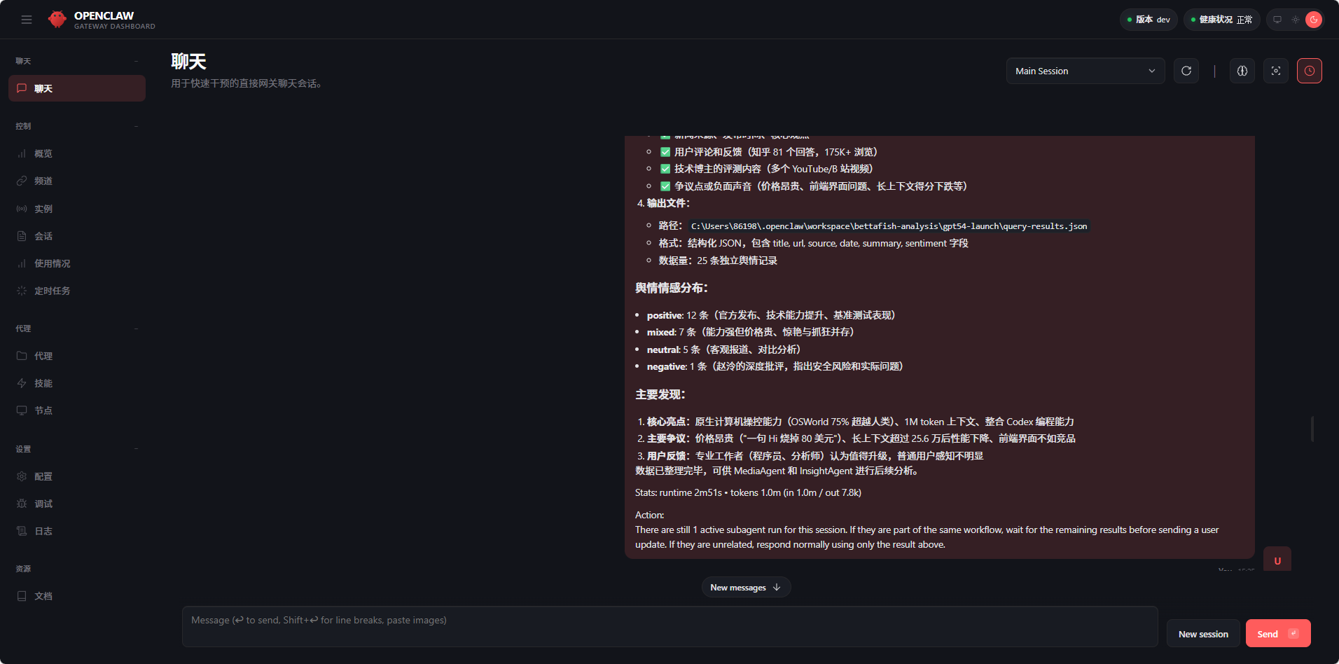
Task: Refresh chat with circular arrow icon
Action: pyautogui.click(x=1186, y=71)
